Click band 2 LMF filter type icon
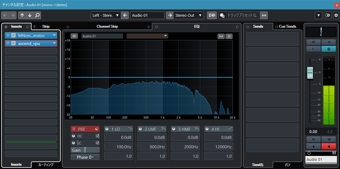This screenshot has width=340, height=169. 164,129
